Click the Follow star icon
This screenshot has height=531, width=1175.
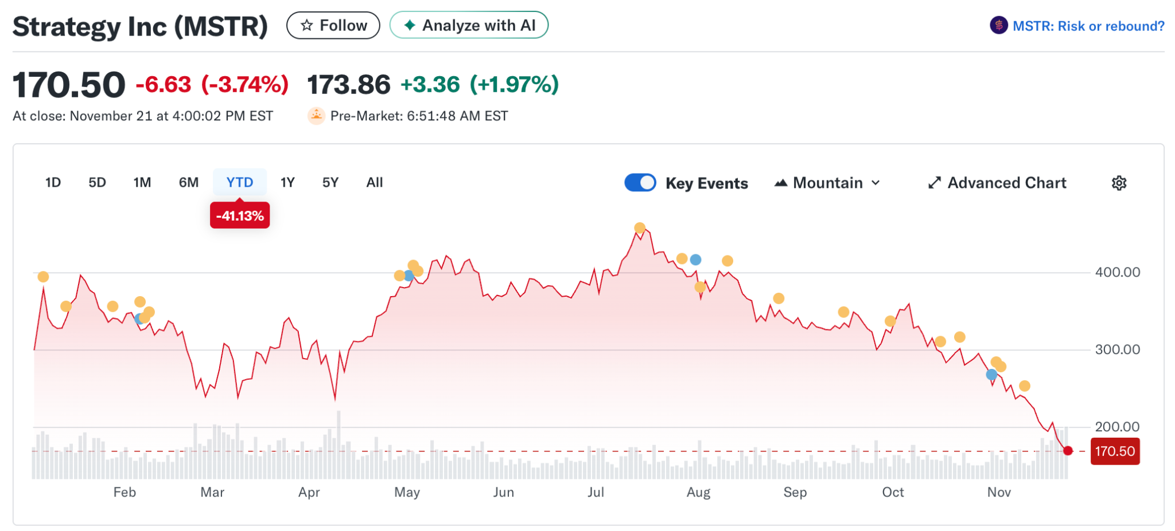pos(308,25)
